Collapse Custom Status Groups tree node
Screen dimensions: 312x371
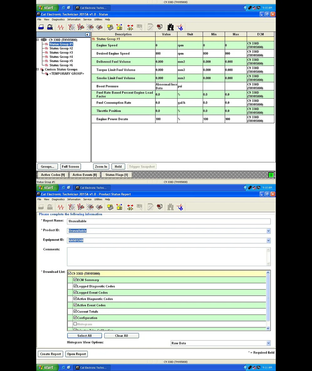[x=37, y=69]
